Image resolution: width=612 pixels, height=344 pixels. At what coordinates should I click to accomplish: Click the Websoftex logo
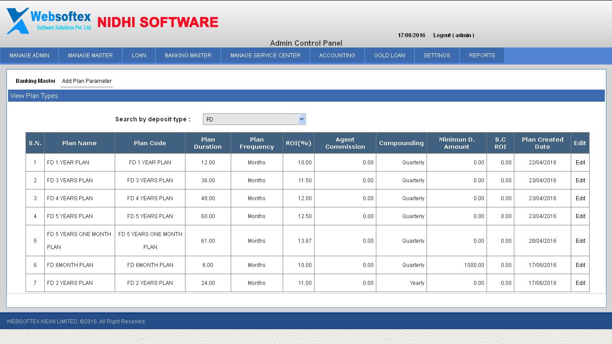(49, 21)
